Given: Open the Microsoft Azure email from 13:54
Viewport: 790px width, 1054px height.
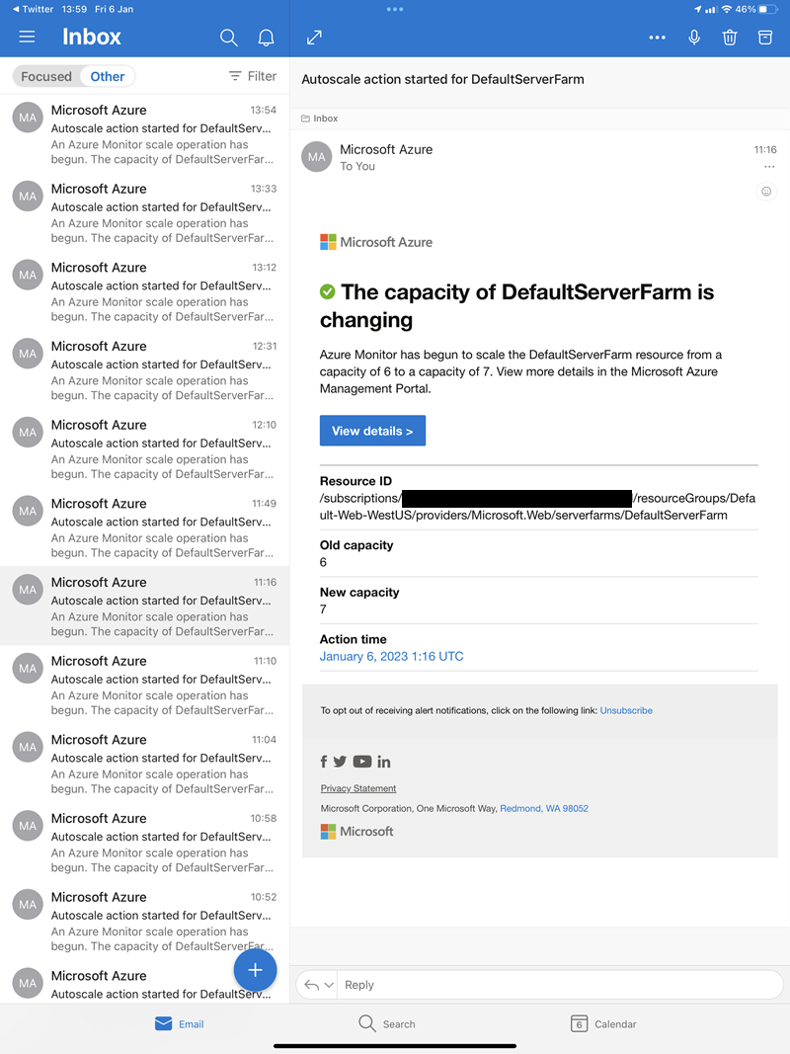Looking at the screenshot, I should click(144, 133).
